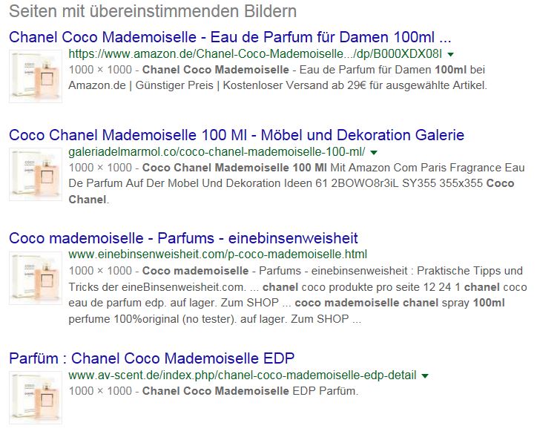Open the Amazon Chanel Coco Mademoiselle result title

[230, 37]
